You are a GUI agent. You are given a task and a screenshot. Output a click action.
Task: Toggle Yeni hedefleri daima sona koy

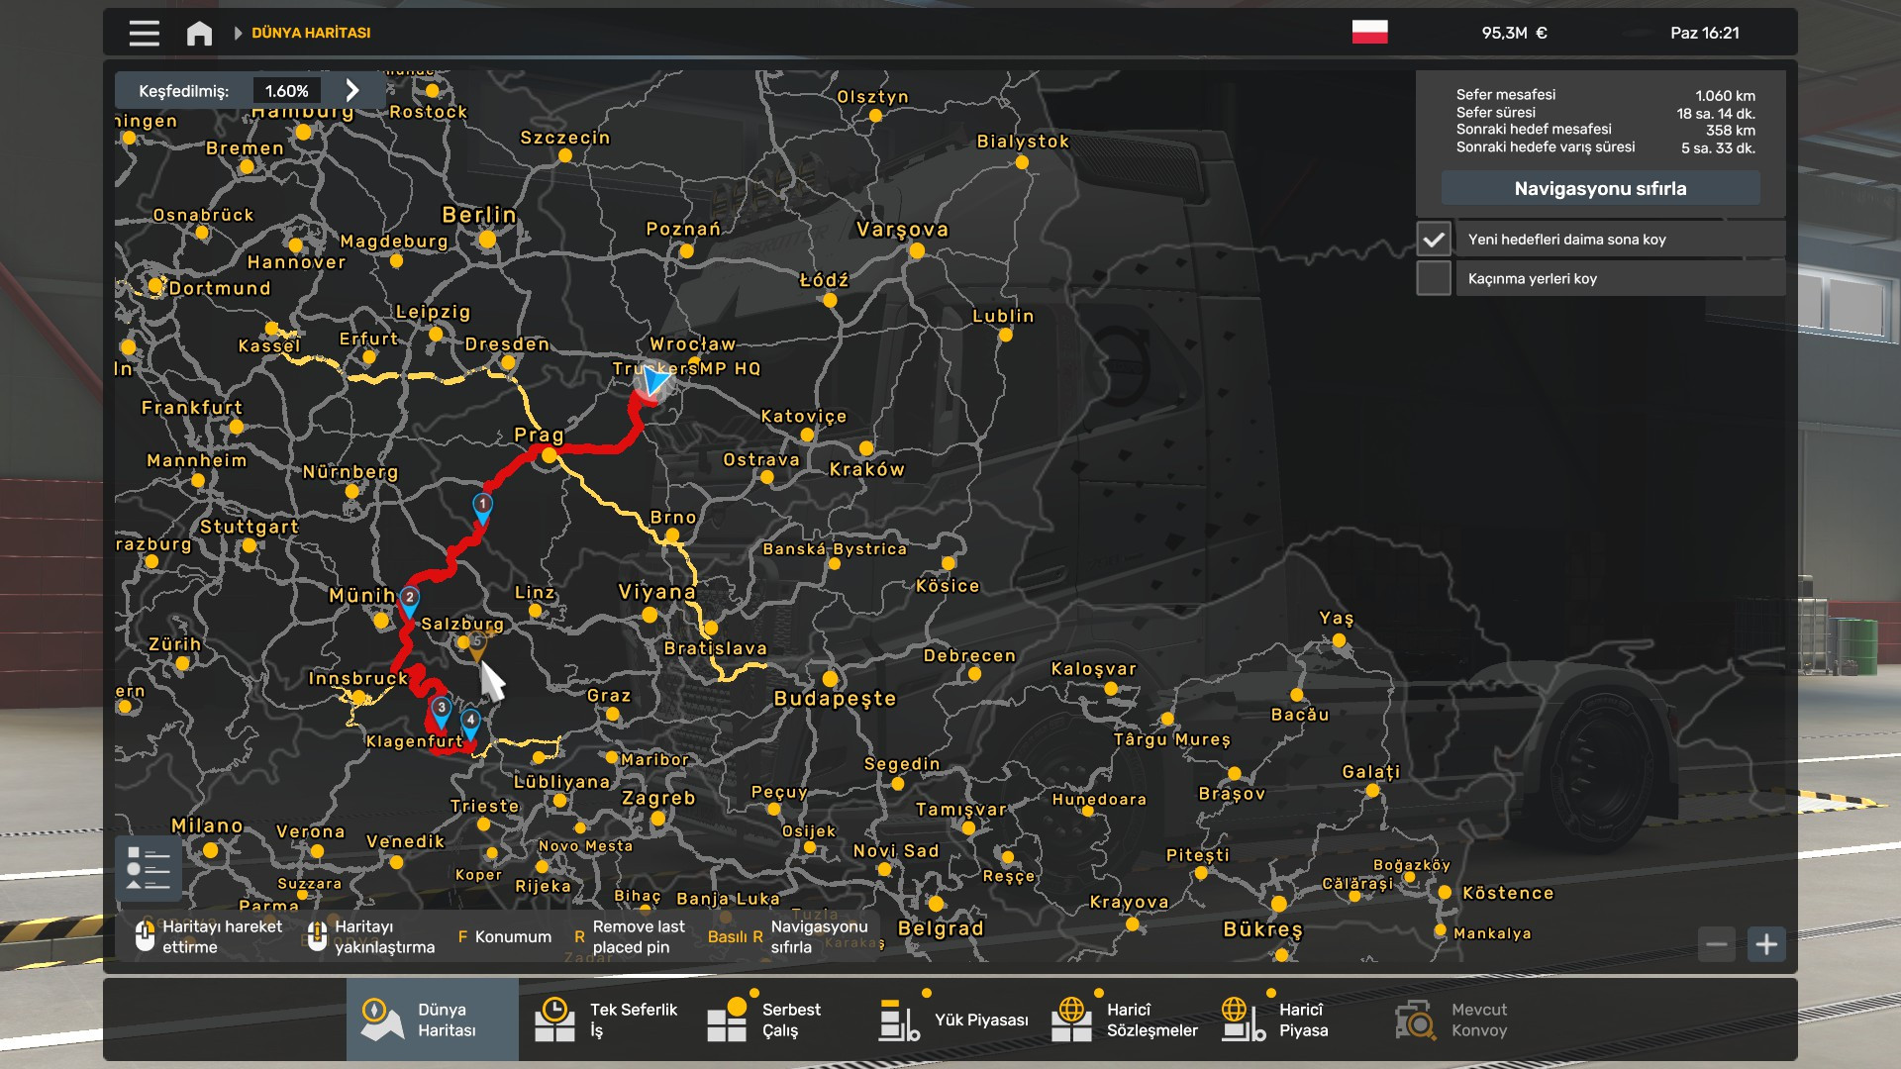1433,239
